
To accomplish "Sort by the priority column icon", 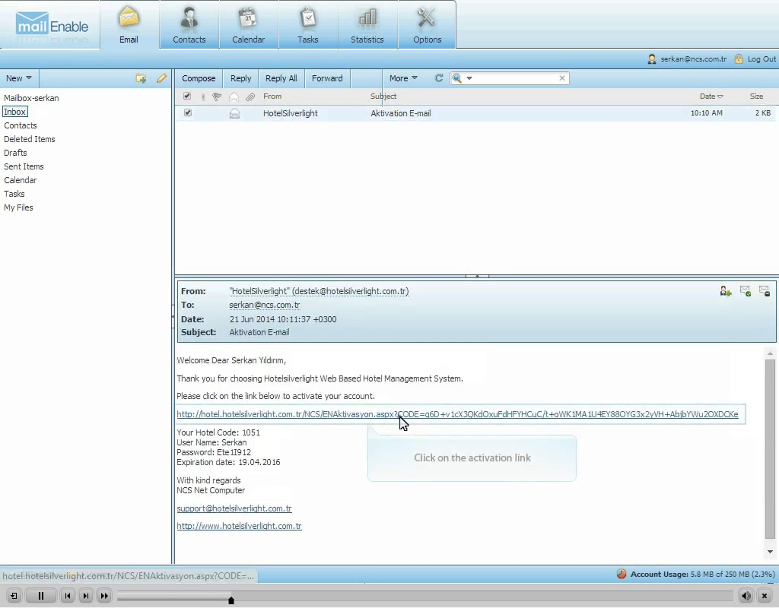I will tap(203, 97).
